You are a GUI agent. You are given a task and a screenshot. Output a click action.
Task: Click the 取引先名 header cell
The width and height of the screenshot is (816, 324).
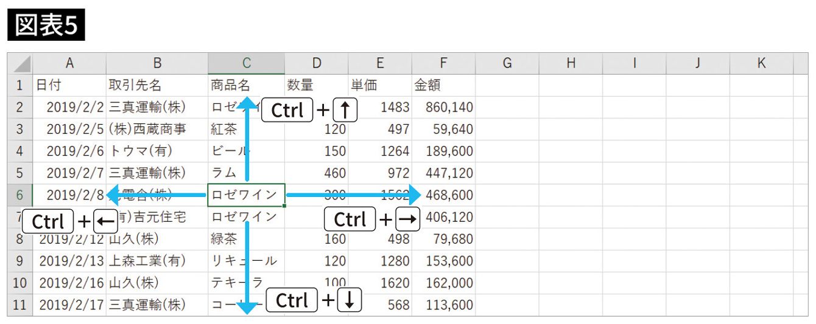click(x=157, y=85)
